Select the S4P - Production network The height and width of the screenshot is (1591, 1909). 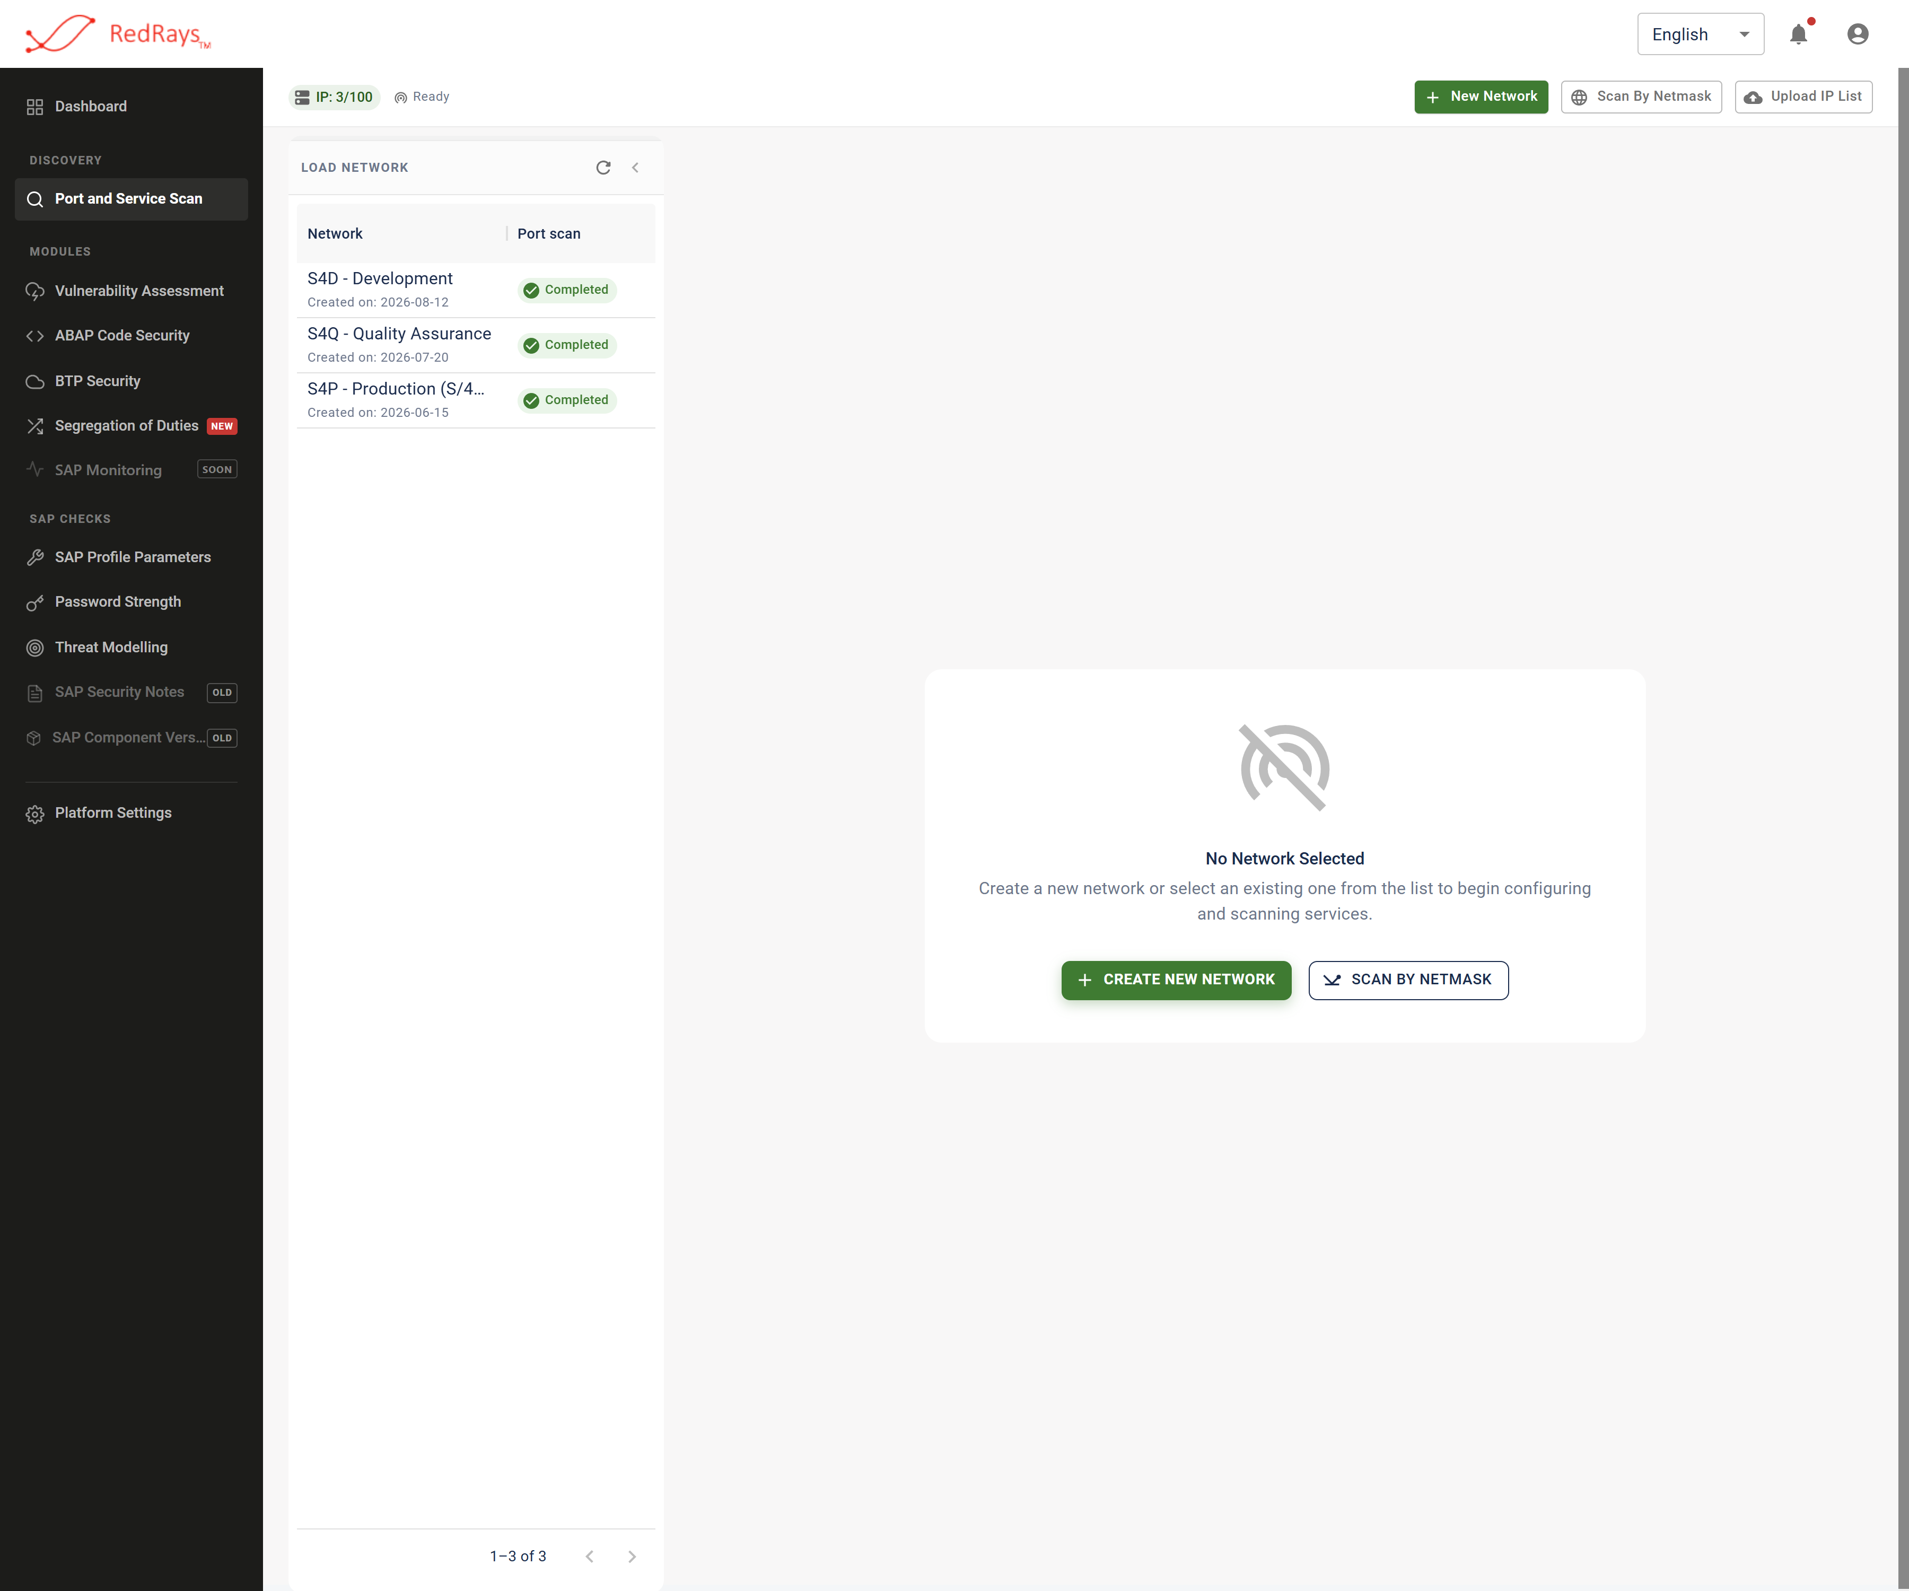(476, 400)
